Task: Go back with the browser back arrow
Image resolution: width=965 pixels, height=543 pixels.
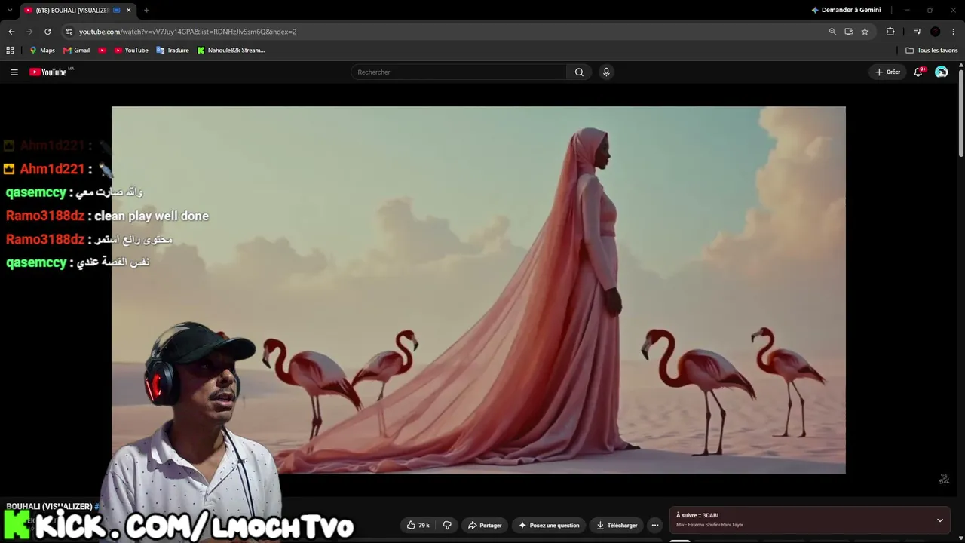Action: click(11, 32)
